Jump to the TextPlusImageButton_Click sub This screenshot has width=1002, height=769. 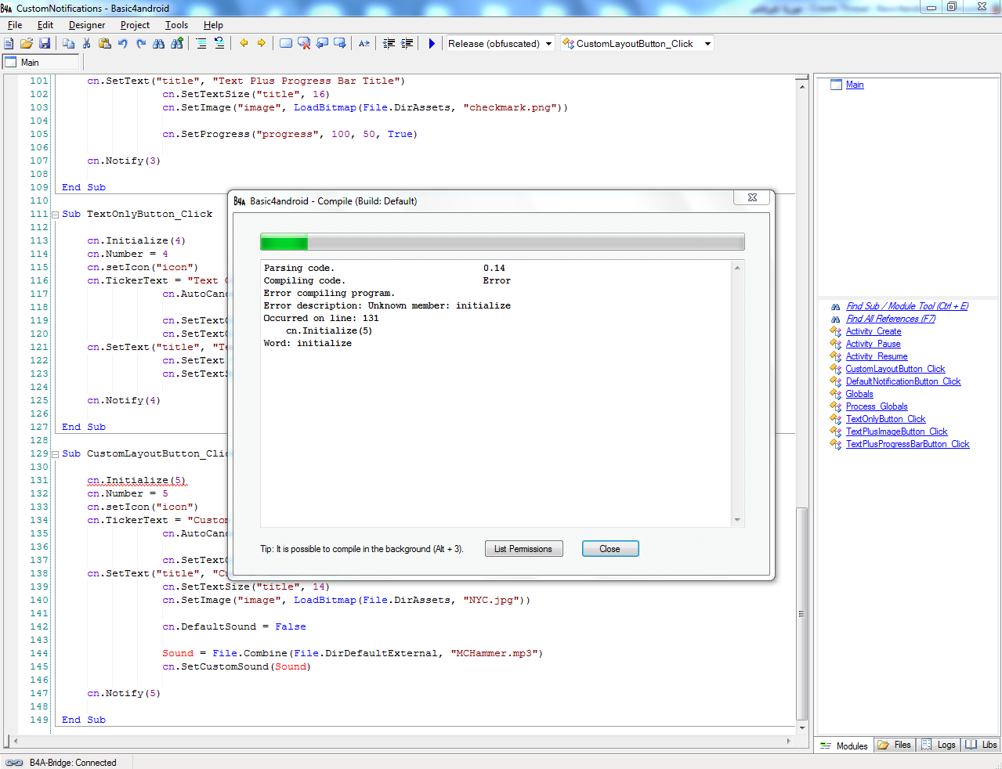click(x=896, y=431)
